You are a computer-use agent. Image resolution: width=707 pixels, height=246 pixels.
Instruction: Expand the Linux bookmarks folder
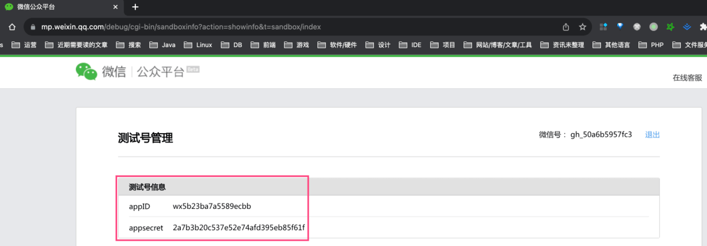(x=198, y=45)
